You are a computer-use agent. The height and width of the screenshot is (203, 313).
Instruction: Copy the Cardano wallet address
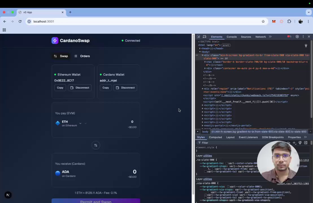point(106,88)
